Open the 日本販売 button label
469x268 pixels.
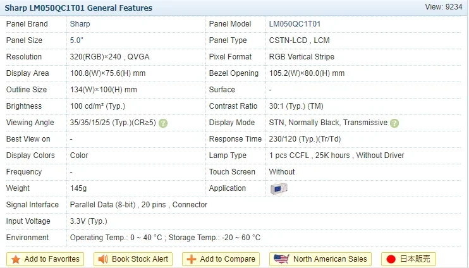[415, 259]
